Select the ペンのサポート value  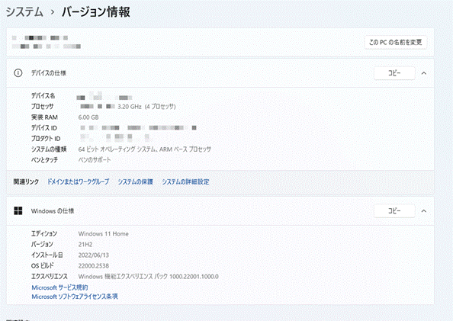tap(95, 160)
